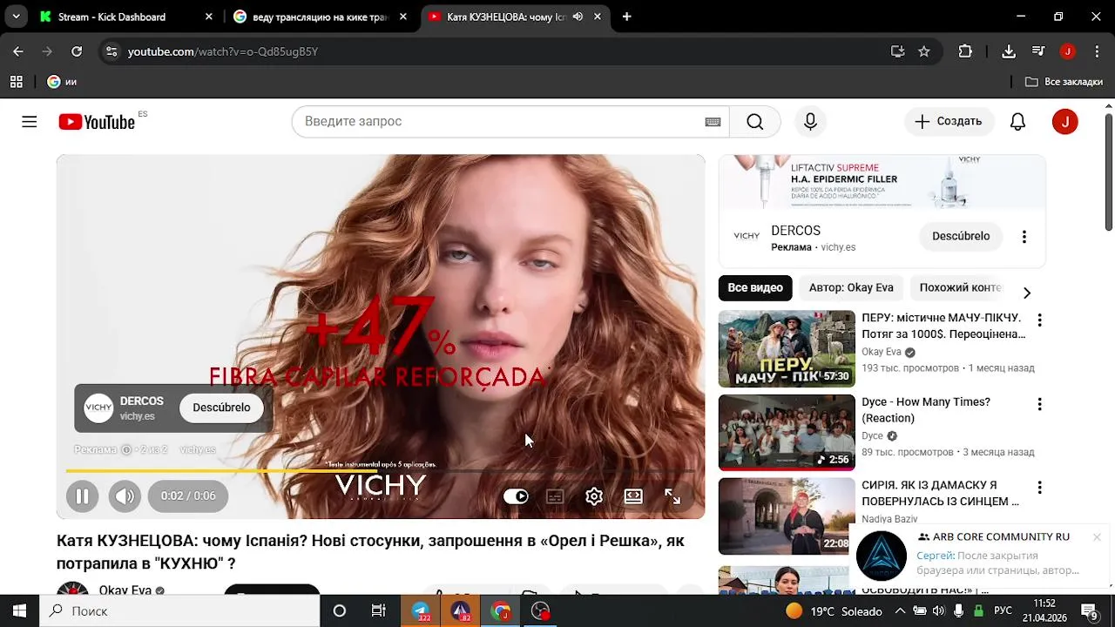Open vichy.es link in sidebar ad
Image resolution: width=1115 pixels, height=627 pixels.
tap(838, 247)
